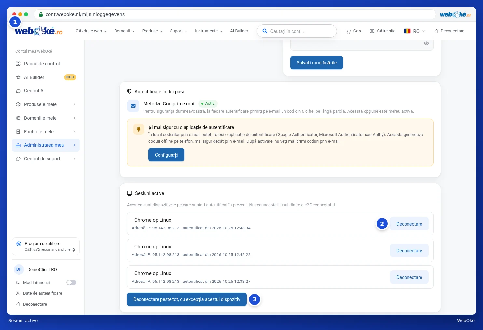Click the Configurați button
The image size is (483, 330).
click(166, 155)
